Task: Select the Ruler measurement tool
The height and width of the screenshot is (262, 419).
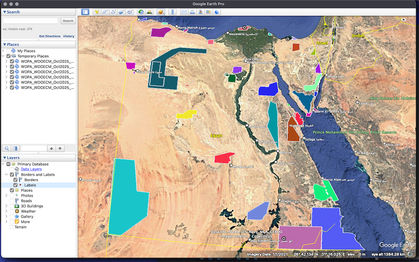Action: (173, 12)
